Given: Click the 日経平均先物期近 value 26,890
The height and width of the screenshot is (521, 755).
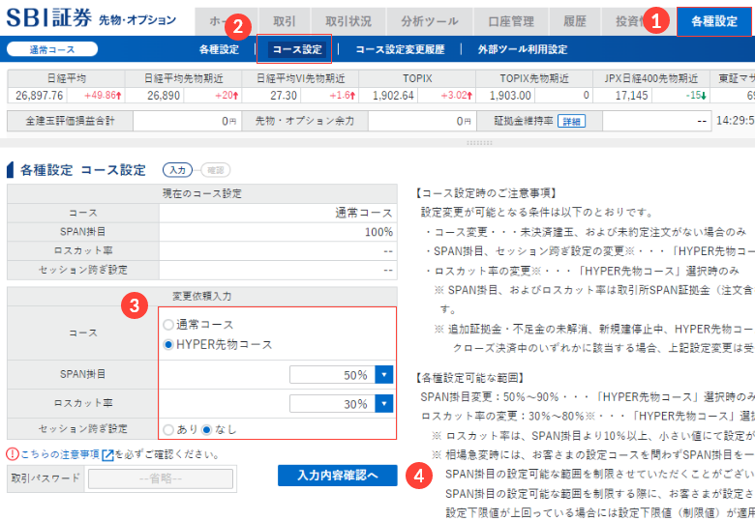Looking at the screenshot, I should click(164, 96).
